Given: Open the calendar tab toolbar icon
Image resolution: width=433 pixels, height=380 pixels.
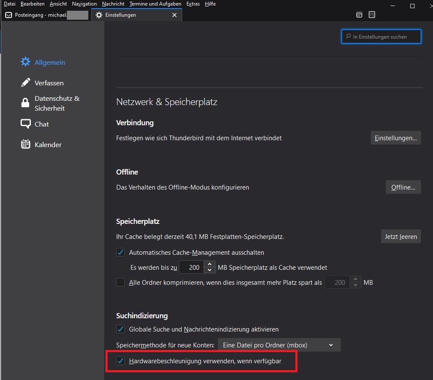Looking at the screenshot, I should (359, 15).
